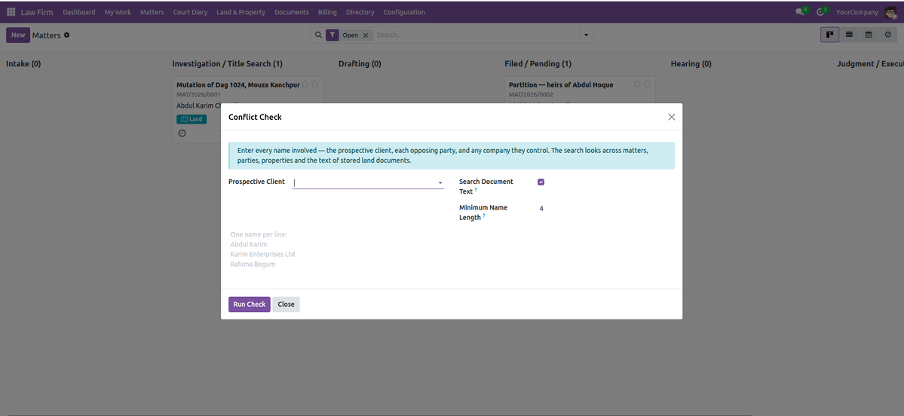Click the Investigation / Title Search column header
The height and width of the screenshot is (416, 904).
coord(227,64)
